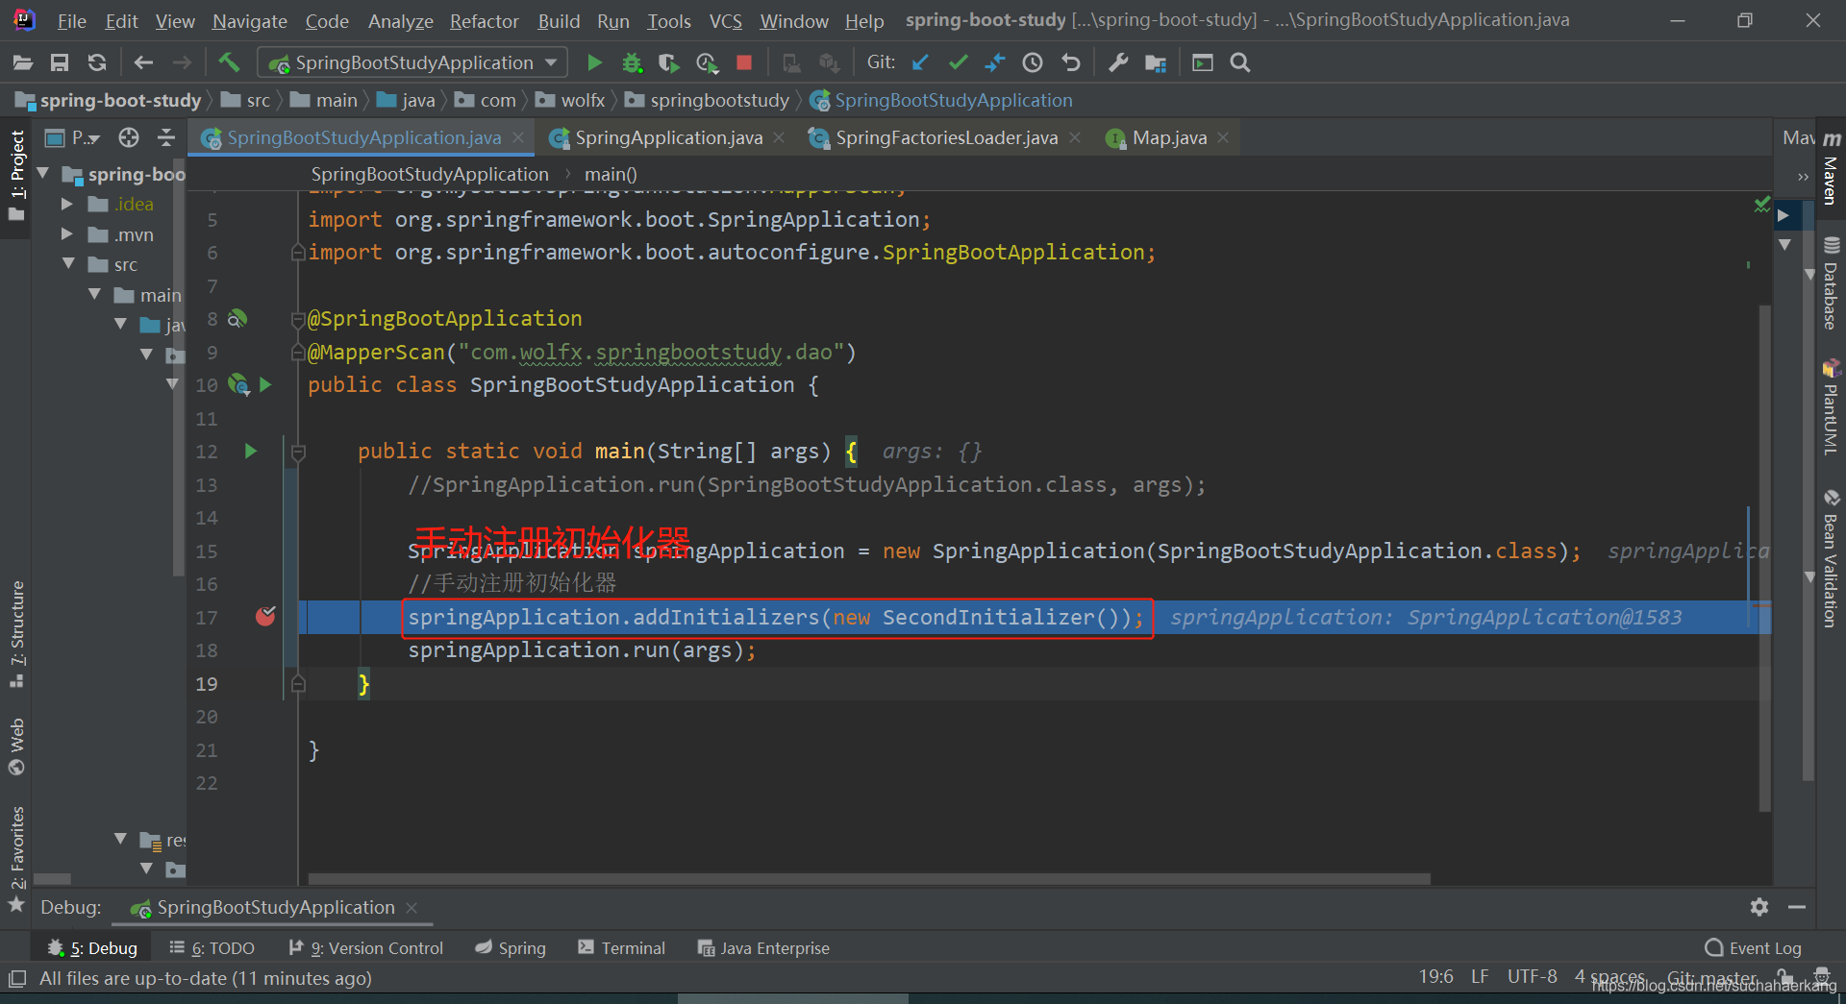Click the Forward navigation arrow
Viewport: 1846px width, 1004px height.
tap(182, 62)
